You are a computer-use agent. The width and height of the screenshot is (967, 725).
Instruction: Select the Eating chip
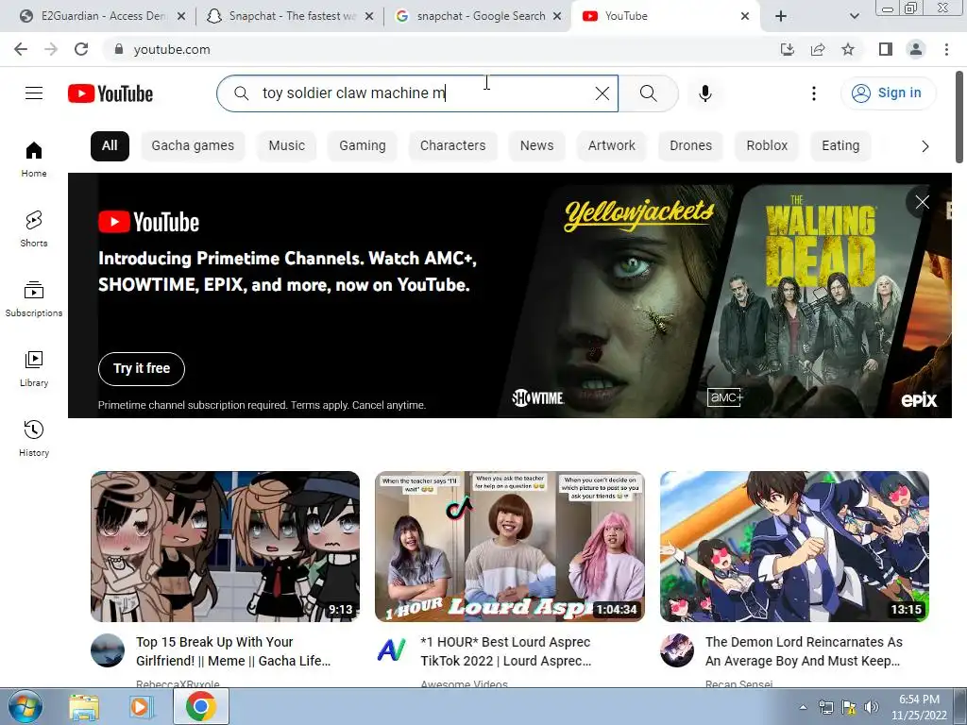[840, 146]
